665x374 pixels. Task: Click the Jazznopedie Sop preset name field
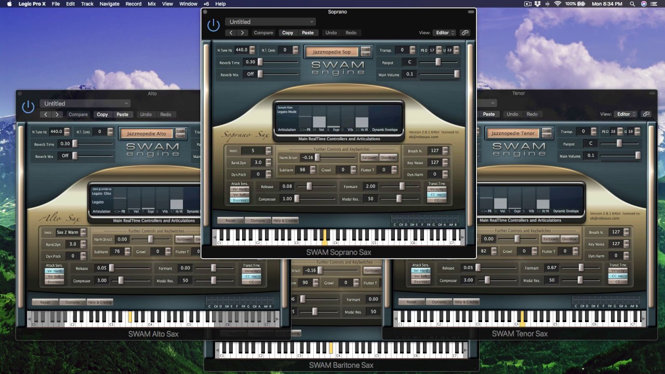click(332, 52)
